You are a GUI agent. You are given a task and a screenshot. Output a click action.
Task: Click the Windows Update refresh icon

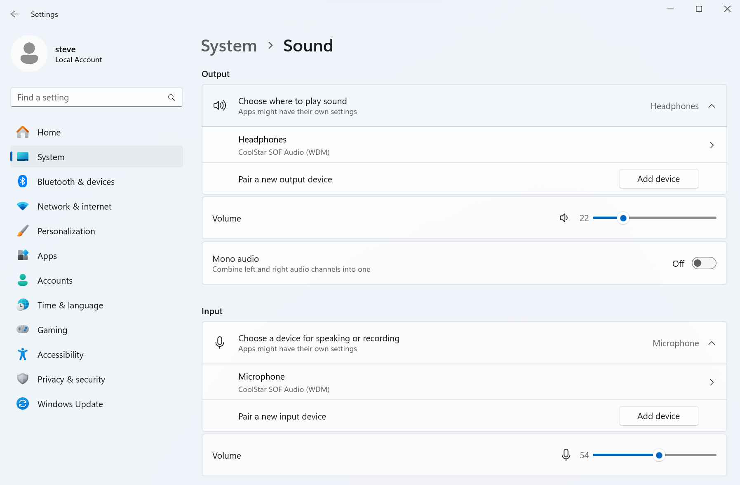pyautogui.click(x=23, y=404)
